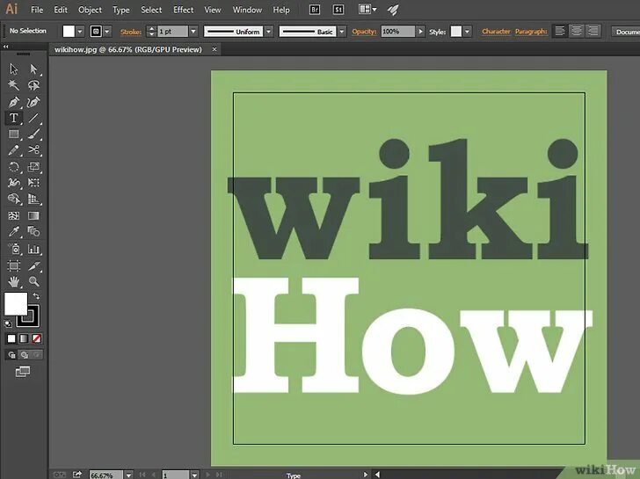640x479 pixels.
Task: Choose the Artboard tool
Action: click(x=13, y=266)
